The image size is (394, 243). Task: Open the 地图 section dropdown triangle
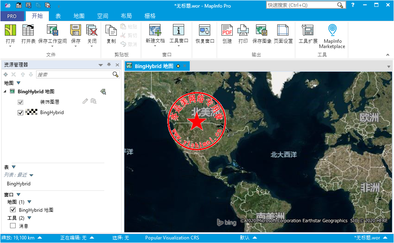(x=18, y=83)
